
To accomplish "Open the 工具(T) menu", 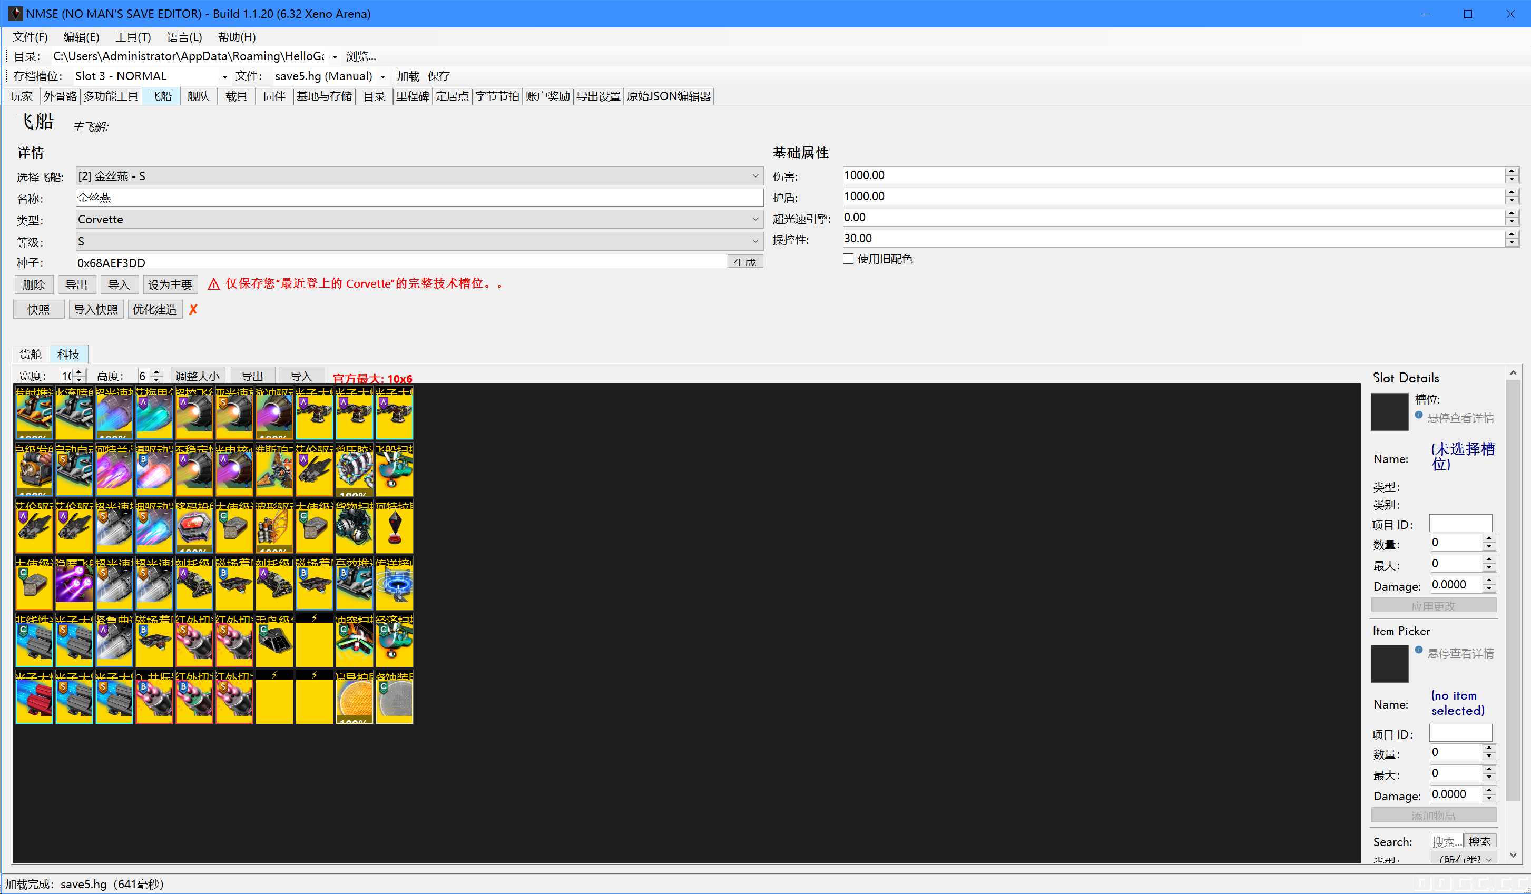I will click(x=133, y=37).
